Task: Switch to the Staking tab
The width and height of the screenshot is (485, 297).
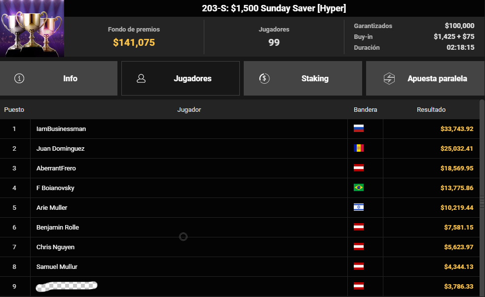Action: pyautogui.click(x=302, y=78)
